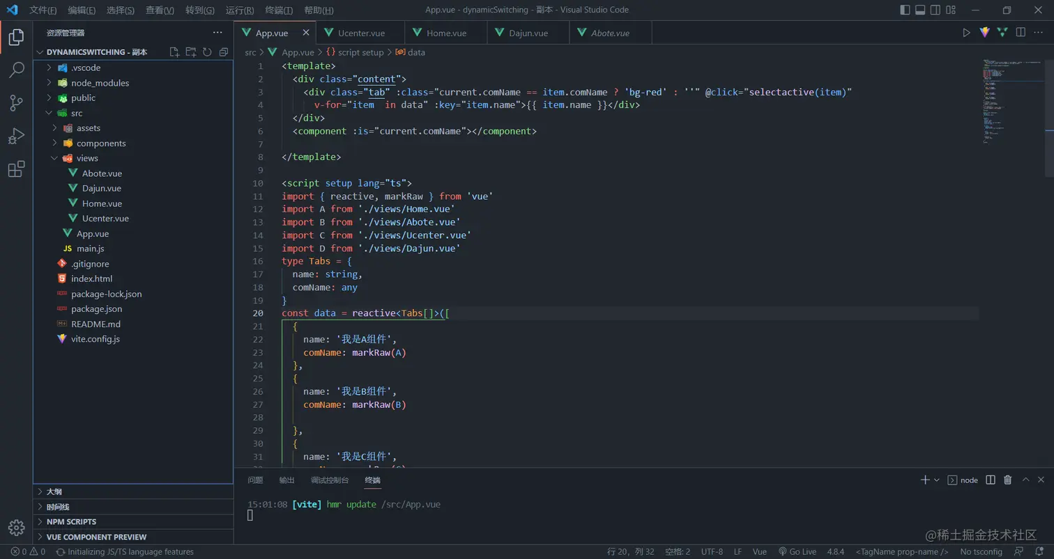Open main.js in the file tree
The width and height of the screenshot is (1054, 559).
(x=132, y=249)
